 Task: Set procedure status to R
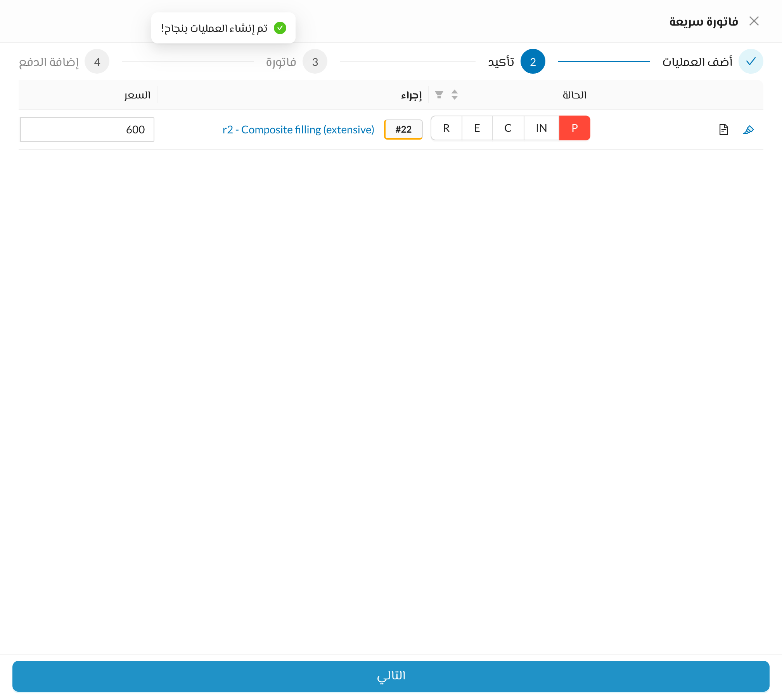click(x=446, y=128)
